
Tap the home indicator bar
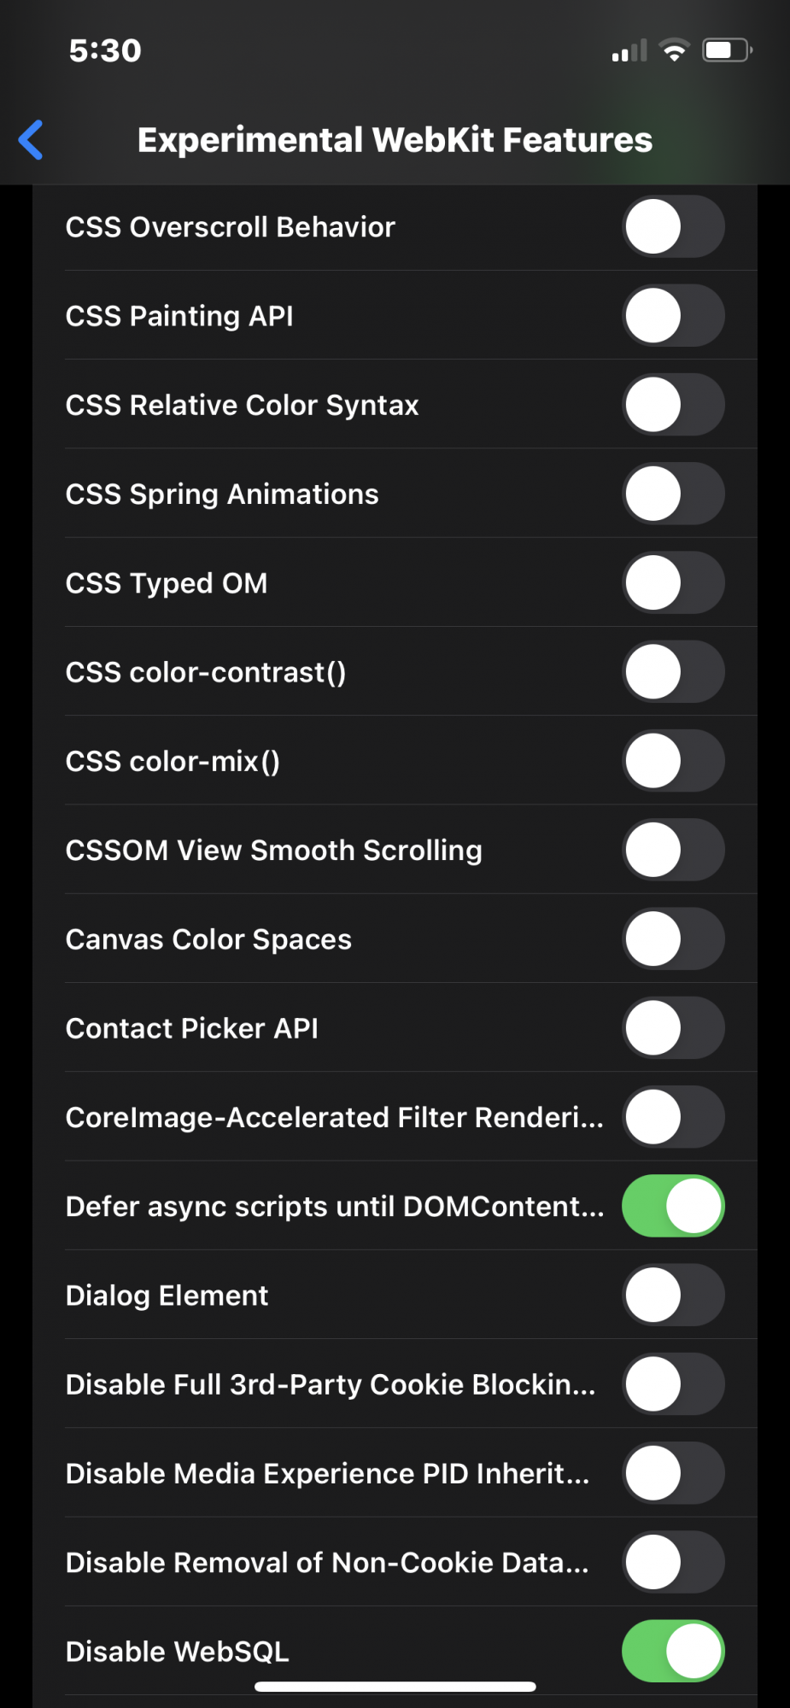click(395, 1687)
